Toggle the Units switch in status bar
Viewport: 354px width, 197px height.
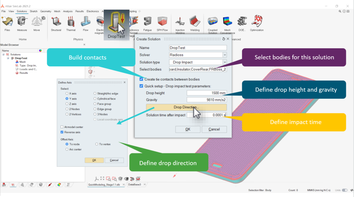click(345, 190)
